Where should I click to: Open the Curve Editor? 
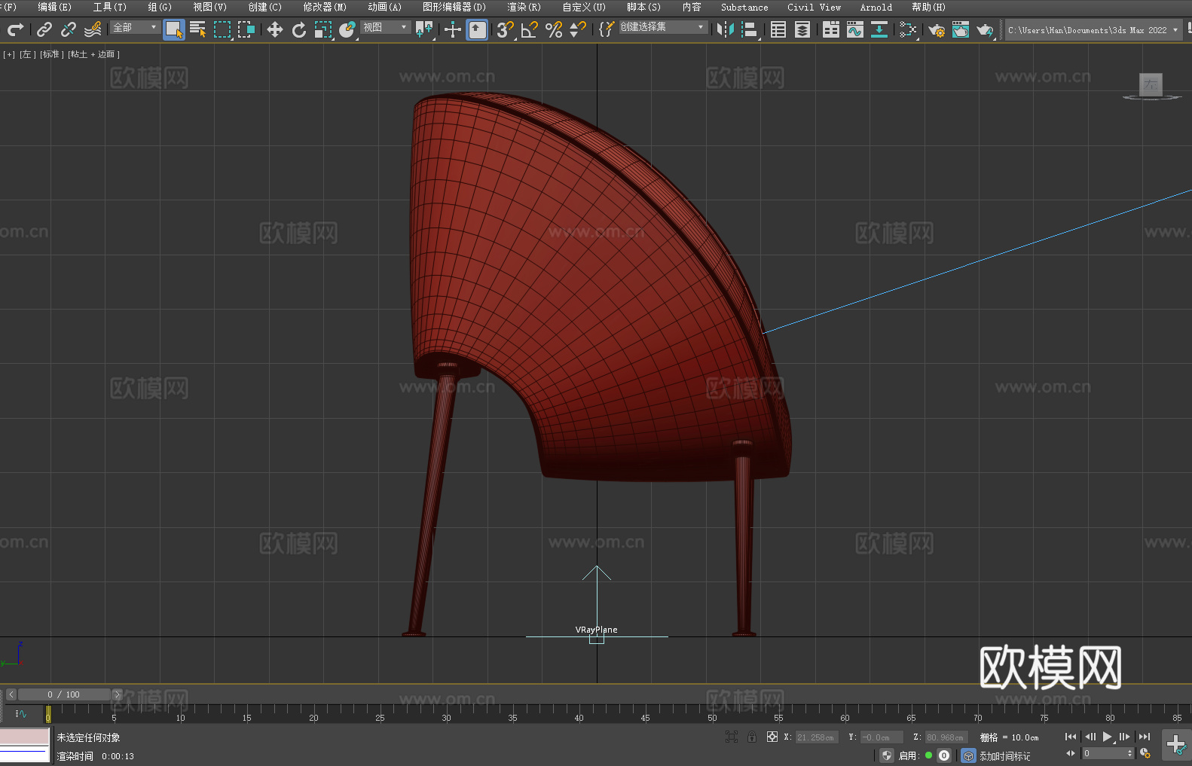(x=855, y=29)
